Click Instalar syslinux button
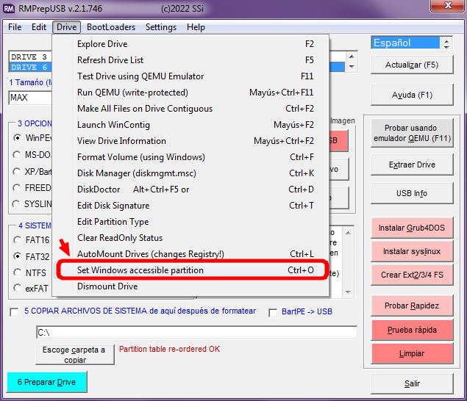The image size is (467, 401). pyautogui.click(x=412, y=251)
